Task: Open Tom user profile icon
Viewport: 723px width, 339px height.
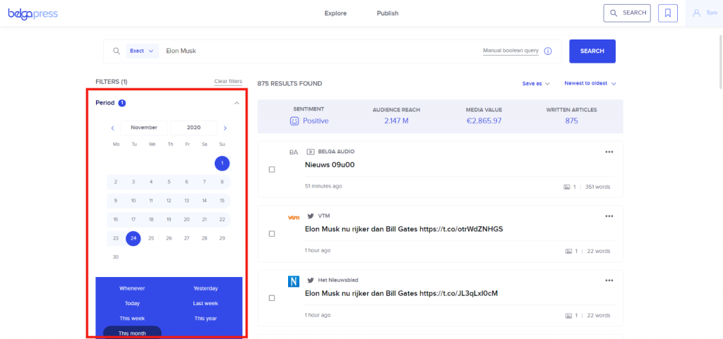Action: pyautogui.click(x=696, y=13)
